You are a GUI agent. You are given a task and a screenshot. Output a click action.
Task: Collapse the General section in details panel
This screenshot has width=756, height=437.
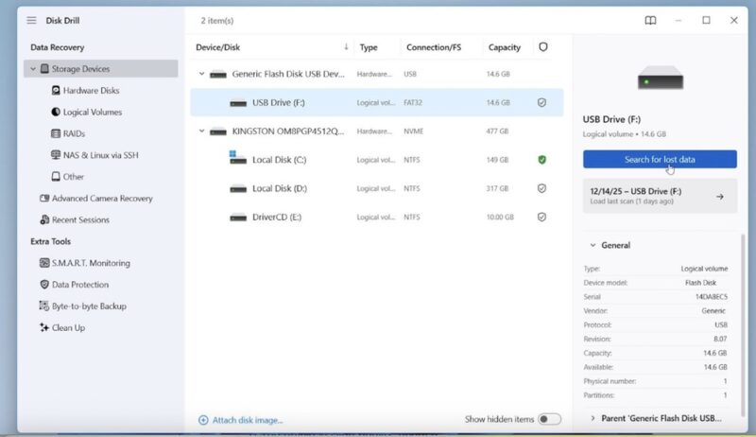click(x=592, y=246)
